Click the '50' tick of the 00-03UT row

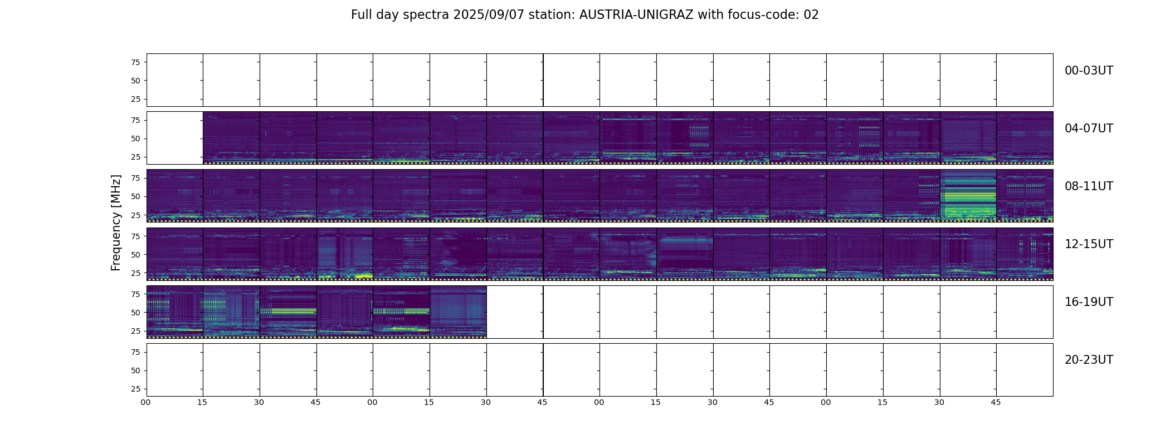(x=135, y=81)
